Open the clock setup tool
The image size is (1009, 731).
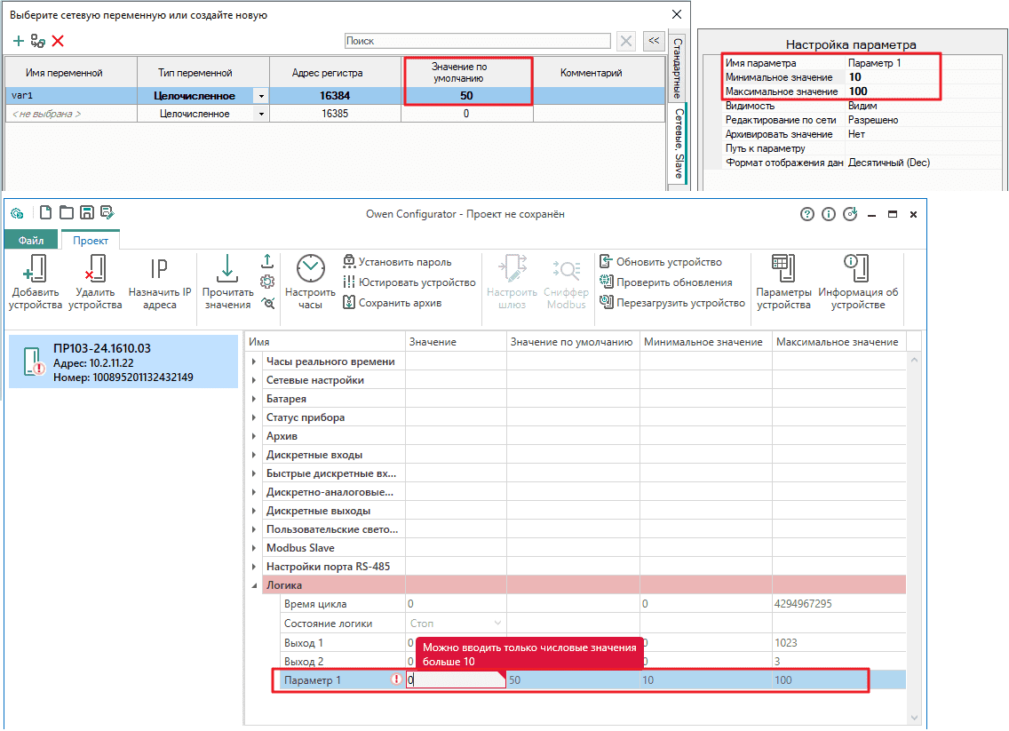click(x=310, y=283)
